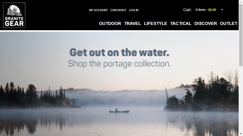
Task: Open the Travel menu
Action: 132,23
